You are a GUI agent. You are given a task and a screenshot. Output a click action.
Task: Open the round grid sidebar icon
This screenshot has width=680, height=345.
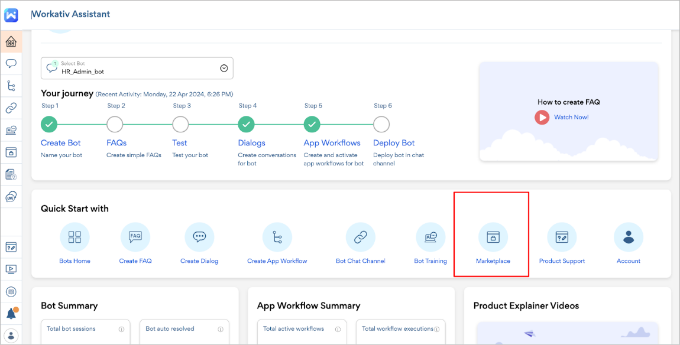tap(11, 292)
